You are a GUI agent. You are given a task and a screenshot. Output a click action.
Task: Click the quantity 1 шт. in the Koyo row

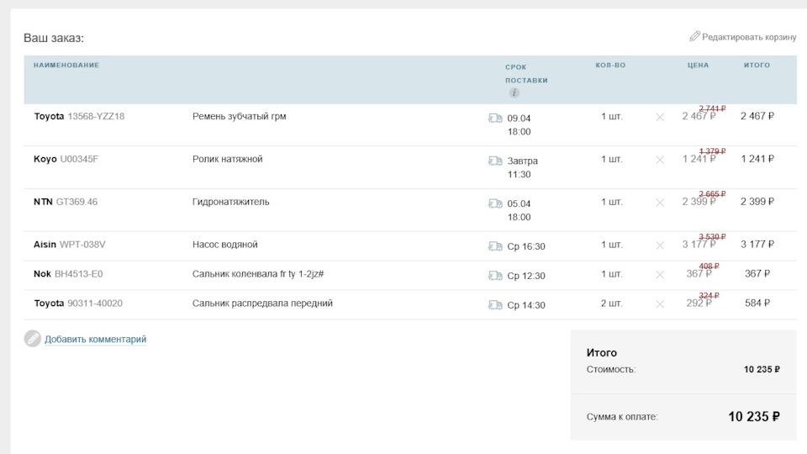(611, 159)
